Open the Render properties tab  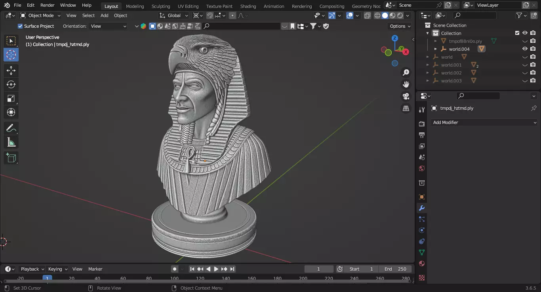pos(422,124)
